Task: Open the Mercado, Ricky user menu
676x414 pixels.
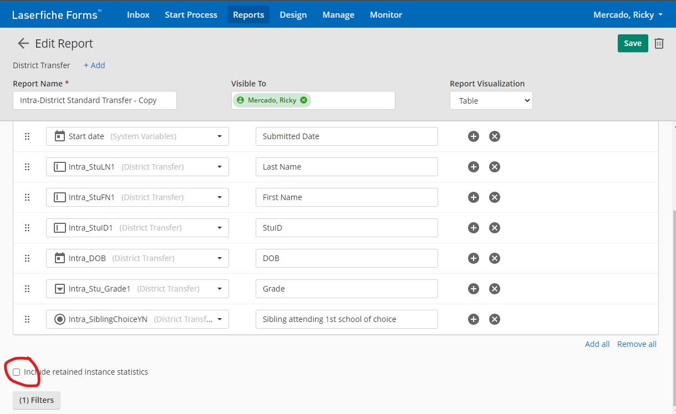Action: pos(628,15)
